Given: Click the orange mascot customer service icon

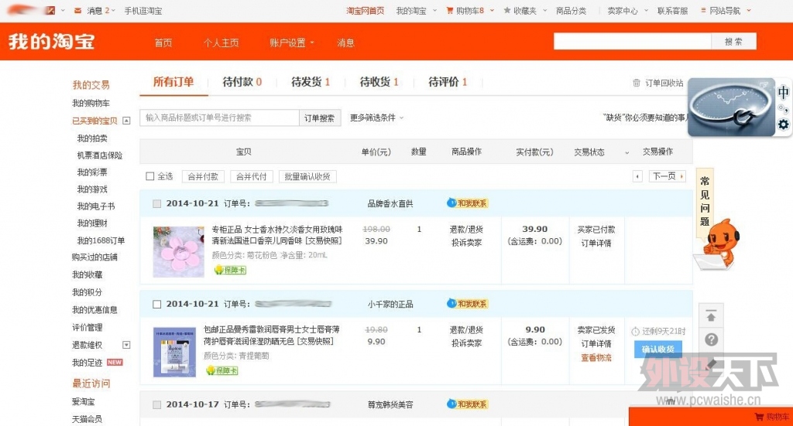Looking at the screenshot, I should (x=719, y=244).
